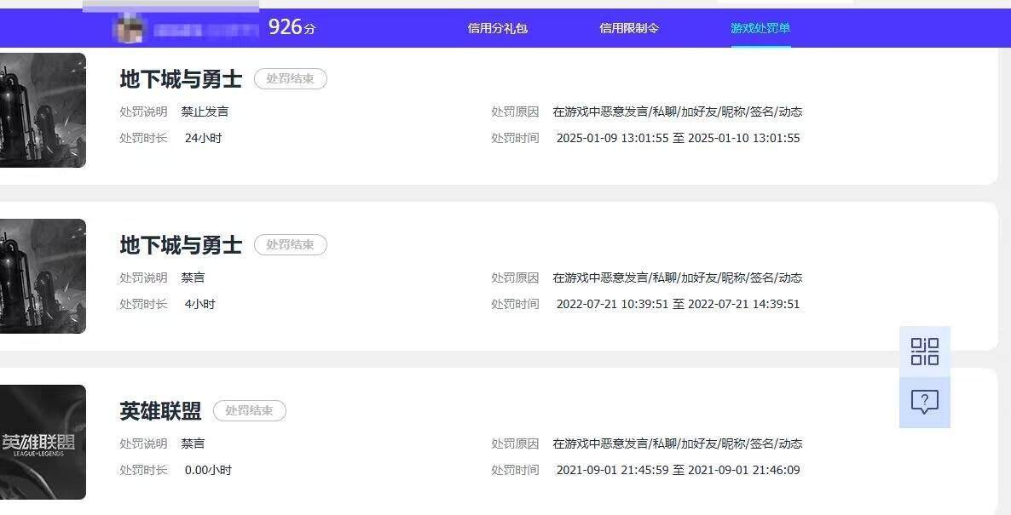Switch to 信用限制令 tab
The image size is (1011, 515).
point(629,28)
